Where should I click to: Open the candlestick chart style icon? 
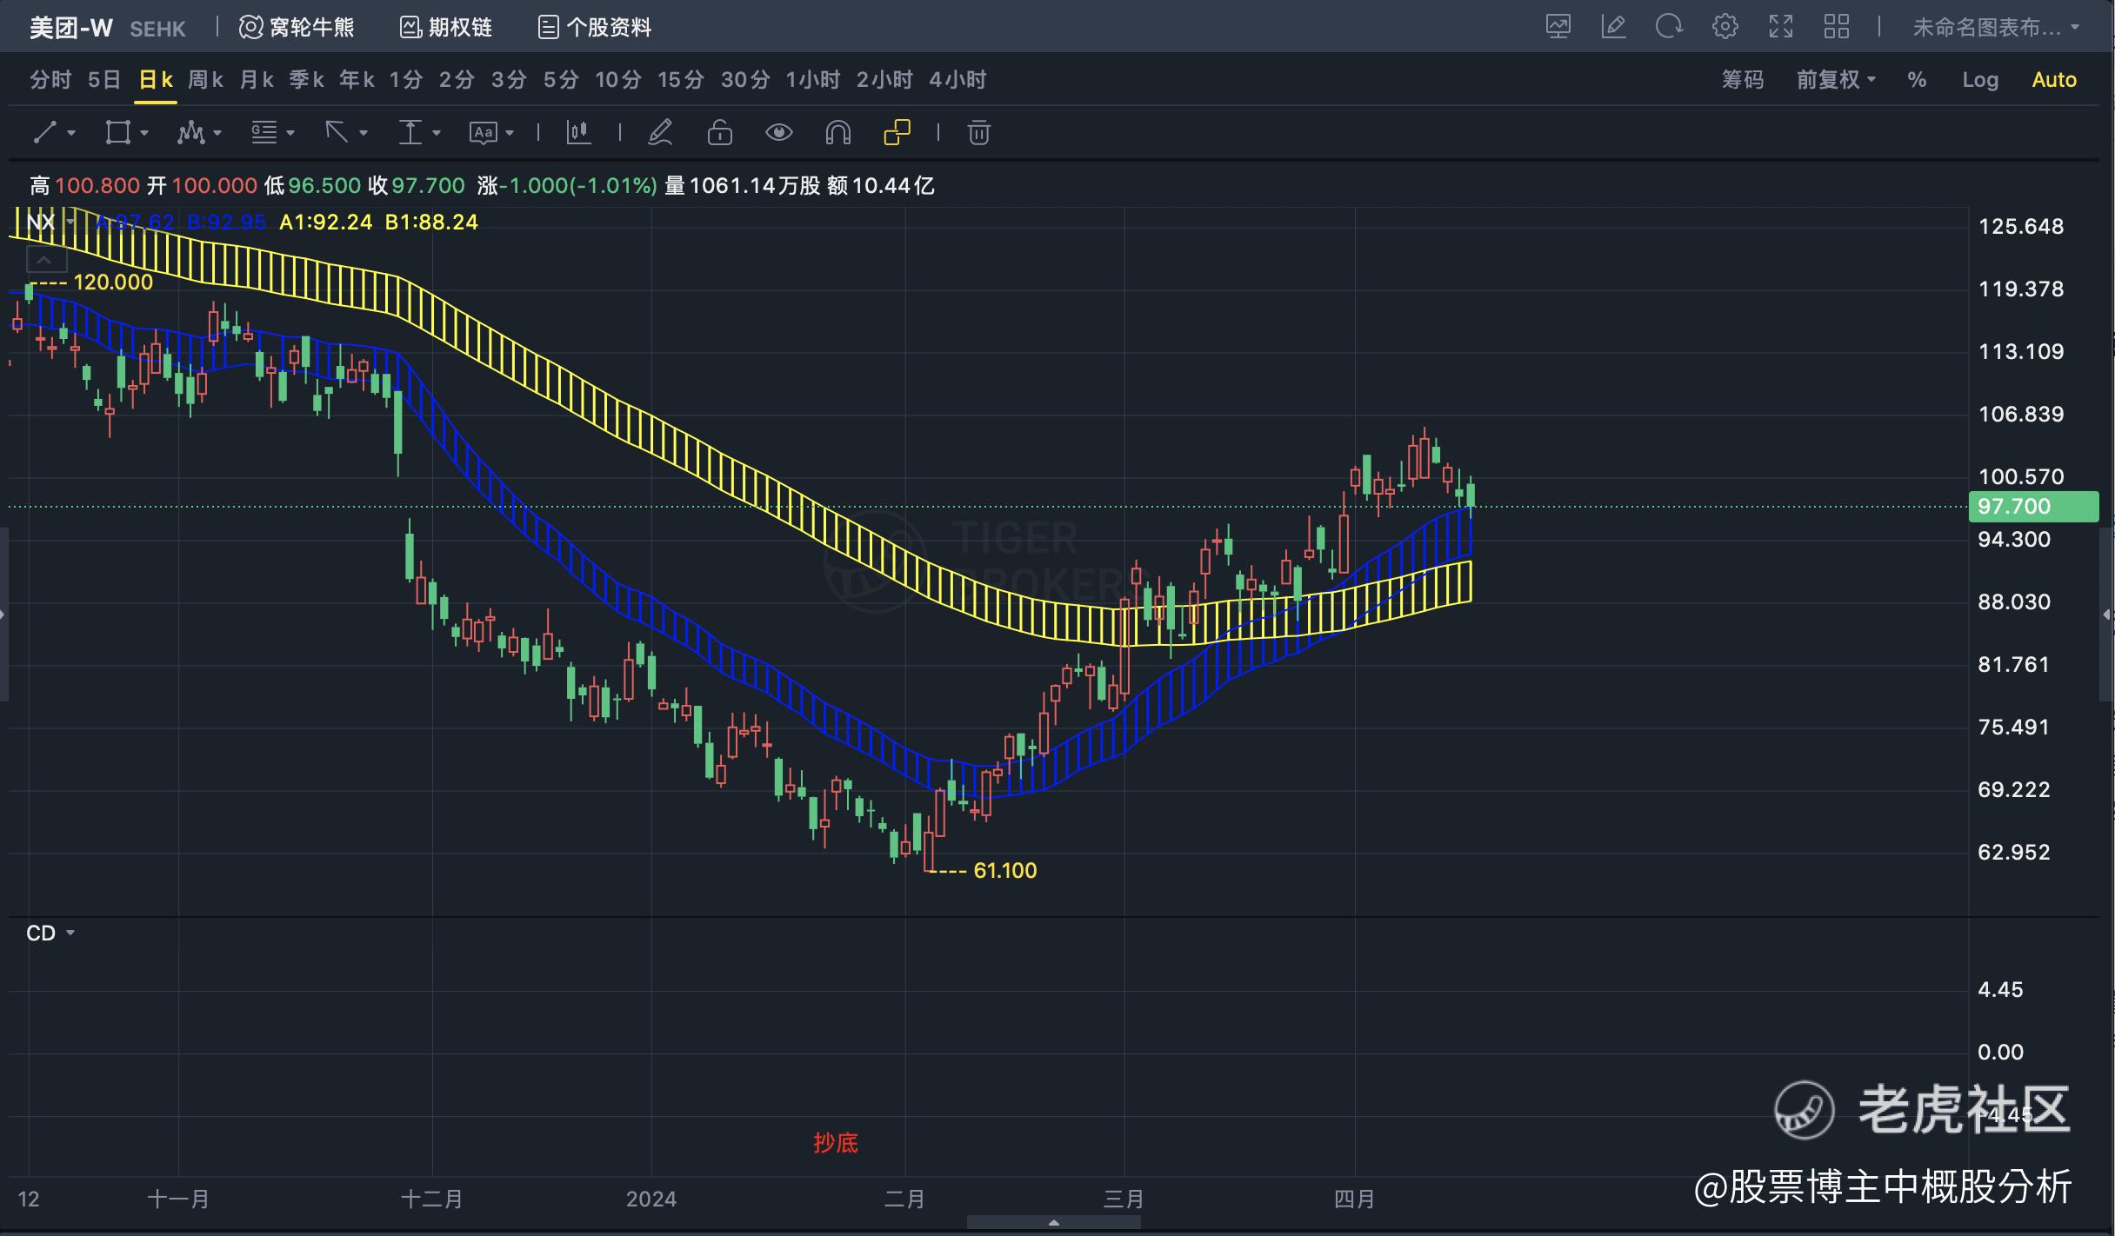578,133
